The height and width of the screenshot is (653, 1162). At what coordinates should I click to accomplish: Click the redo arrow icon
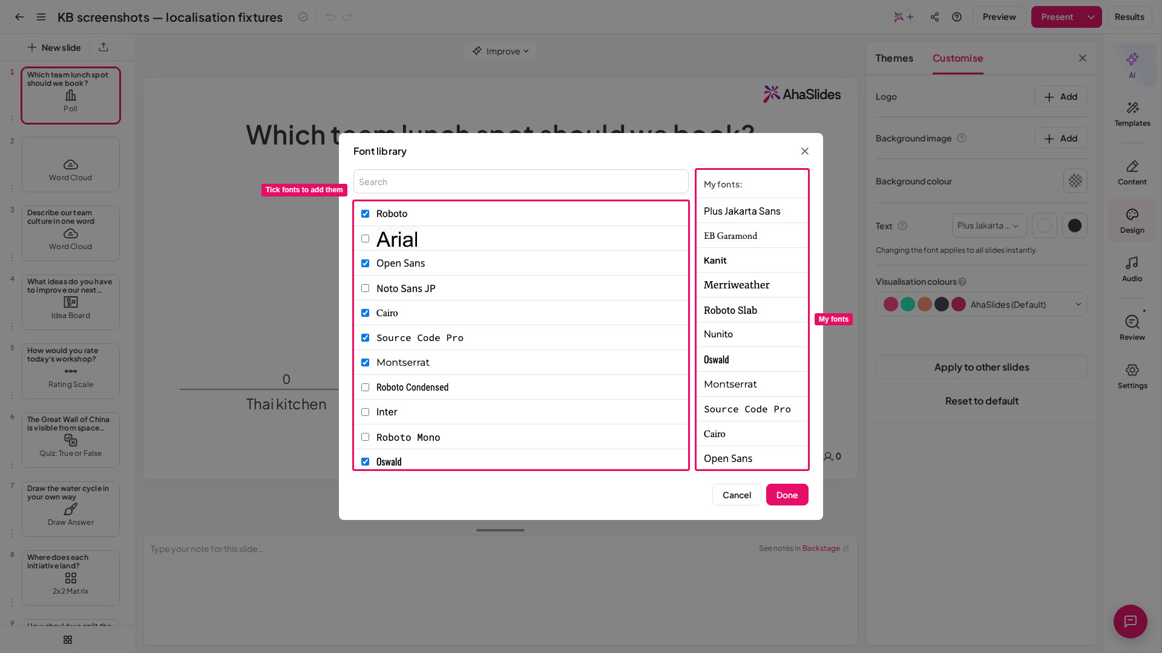tap(347, 17)
